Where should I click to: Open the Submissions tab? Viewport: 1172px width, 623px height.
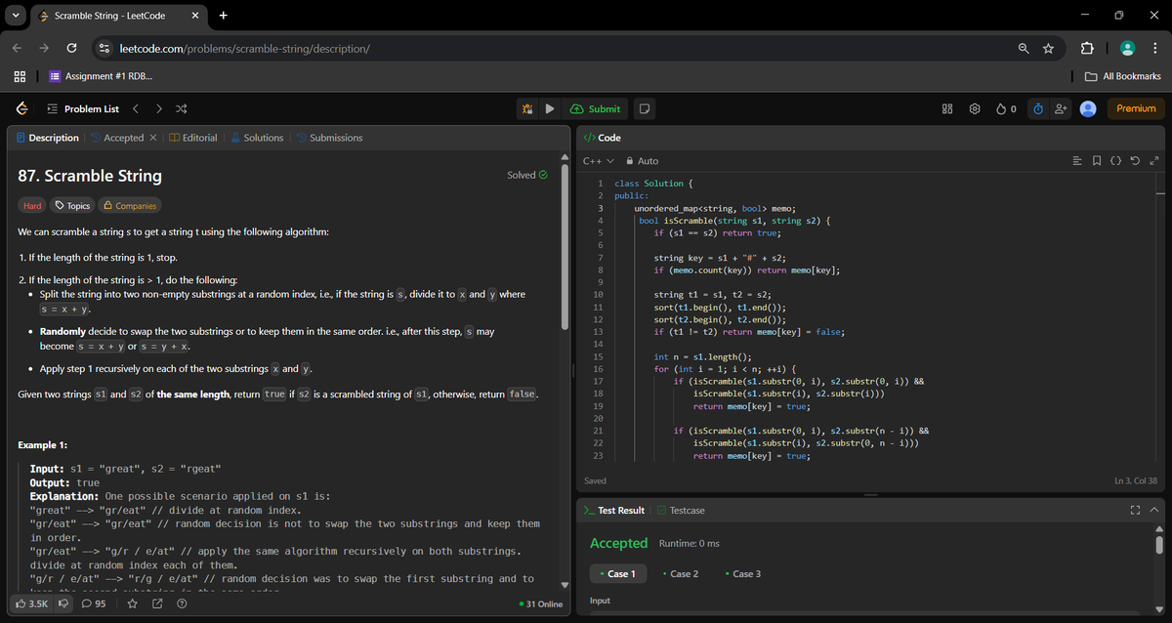(x=329, y=138)
